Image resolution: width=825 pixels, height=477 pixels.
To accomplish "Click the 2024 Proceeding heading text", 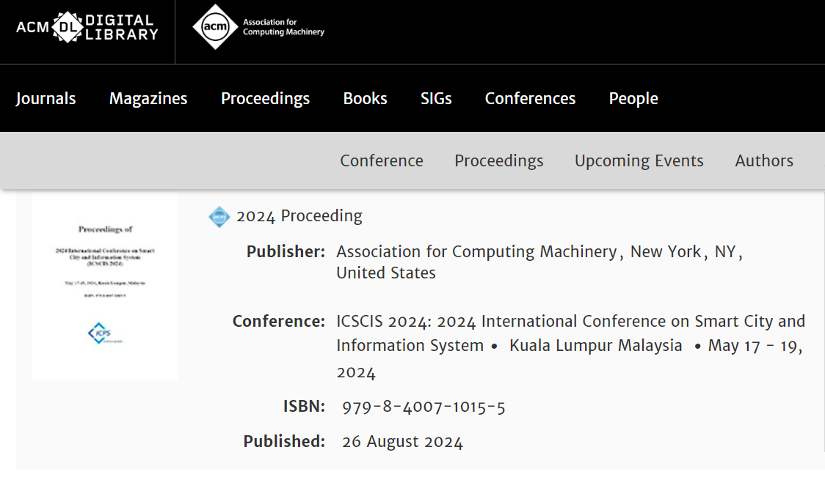I will click(x=299, y=216).
